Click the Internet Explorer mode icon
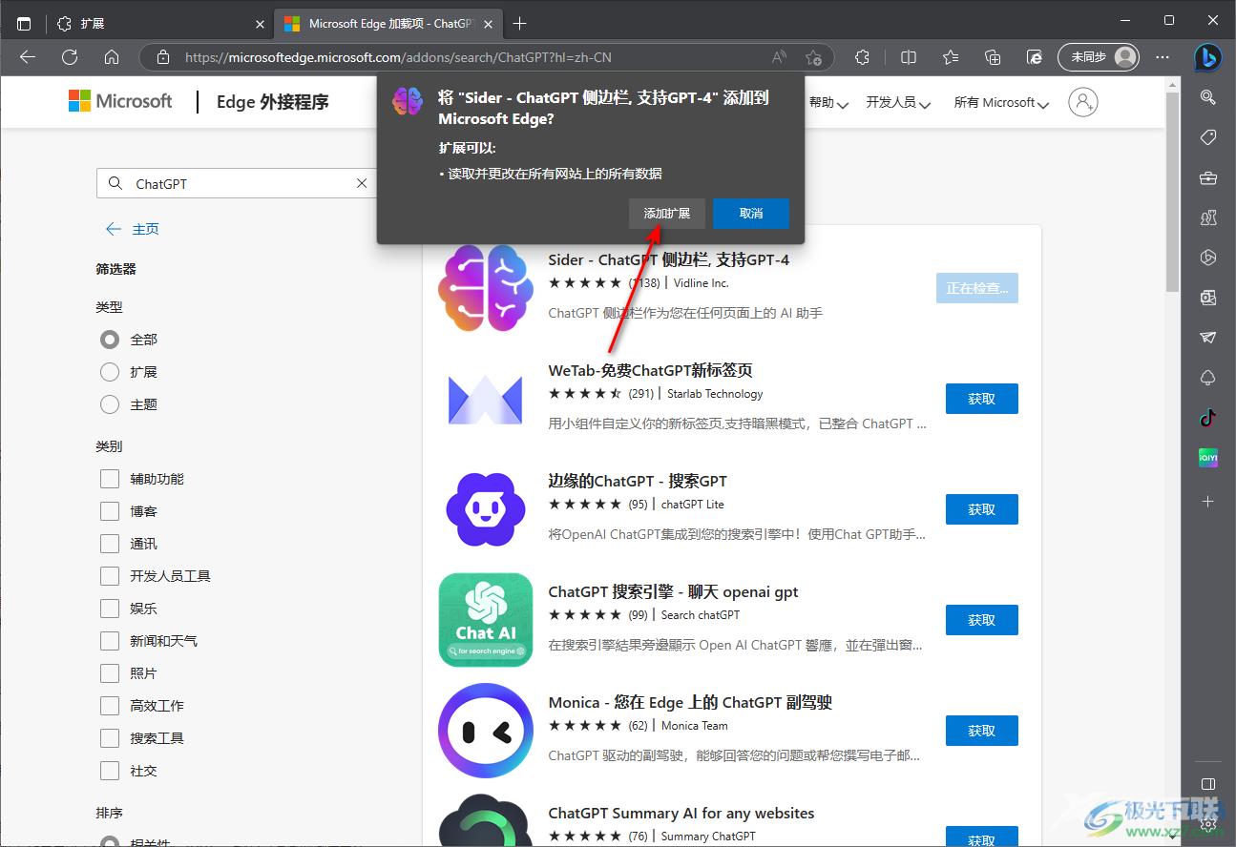The image size is (1236, 847). point(1035,57)
